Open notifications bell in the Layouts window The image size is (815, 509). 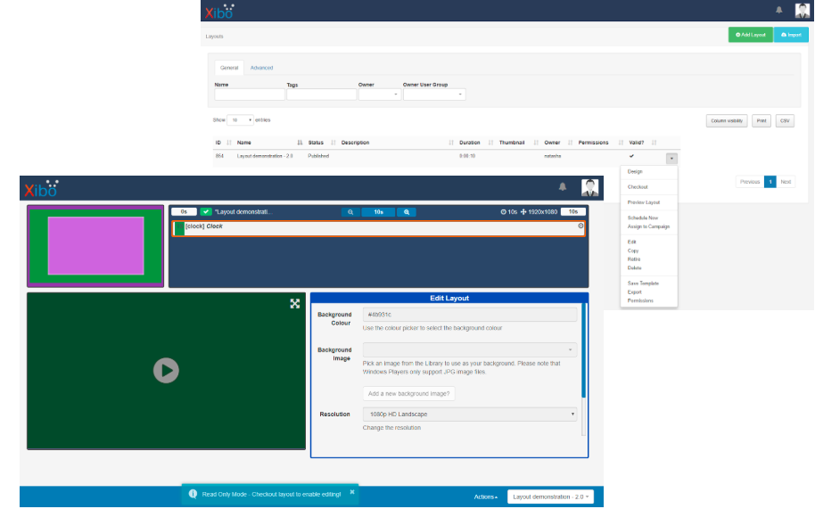[x=778, y=10]
